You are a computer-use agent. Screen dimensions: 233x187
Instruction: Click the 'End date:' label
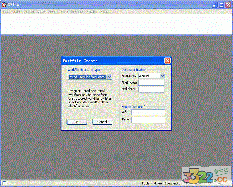pyautogui.click(x=128, y=89)
